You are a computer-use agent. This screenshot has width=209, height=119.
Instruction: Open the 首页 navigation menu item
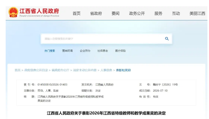(77, 14)
